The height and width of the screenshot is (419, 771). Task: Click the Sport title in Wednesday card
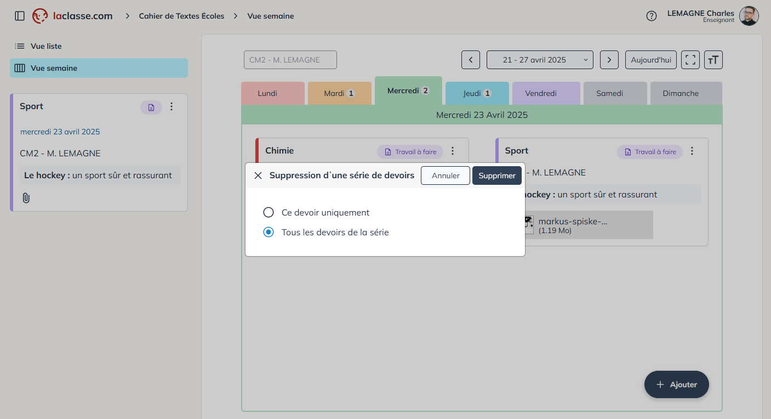517,150
